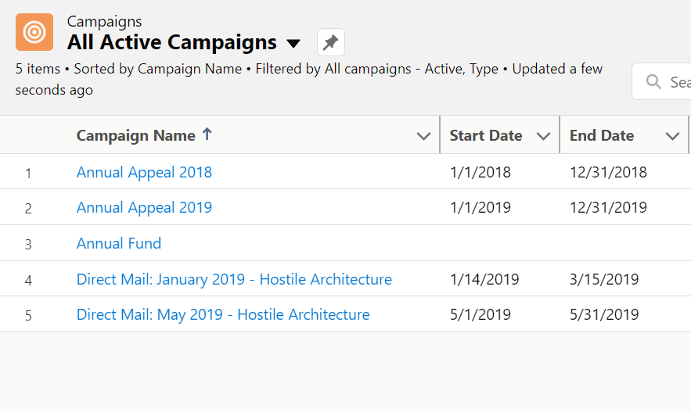
Task: Expand the Campaign Name column menu
Action: point(423,136)
